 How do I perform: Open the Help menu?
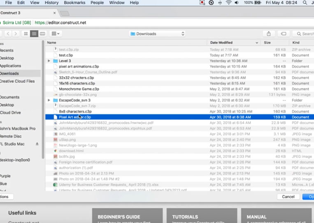[x=134, y=2]
